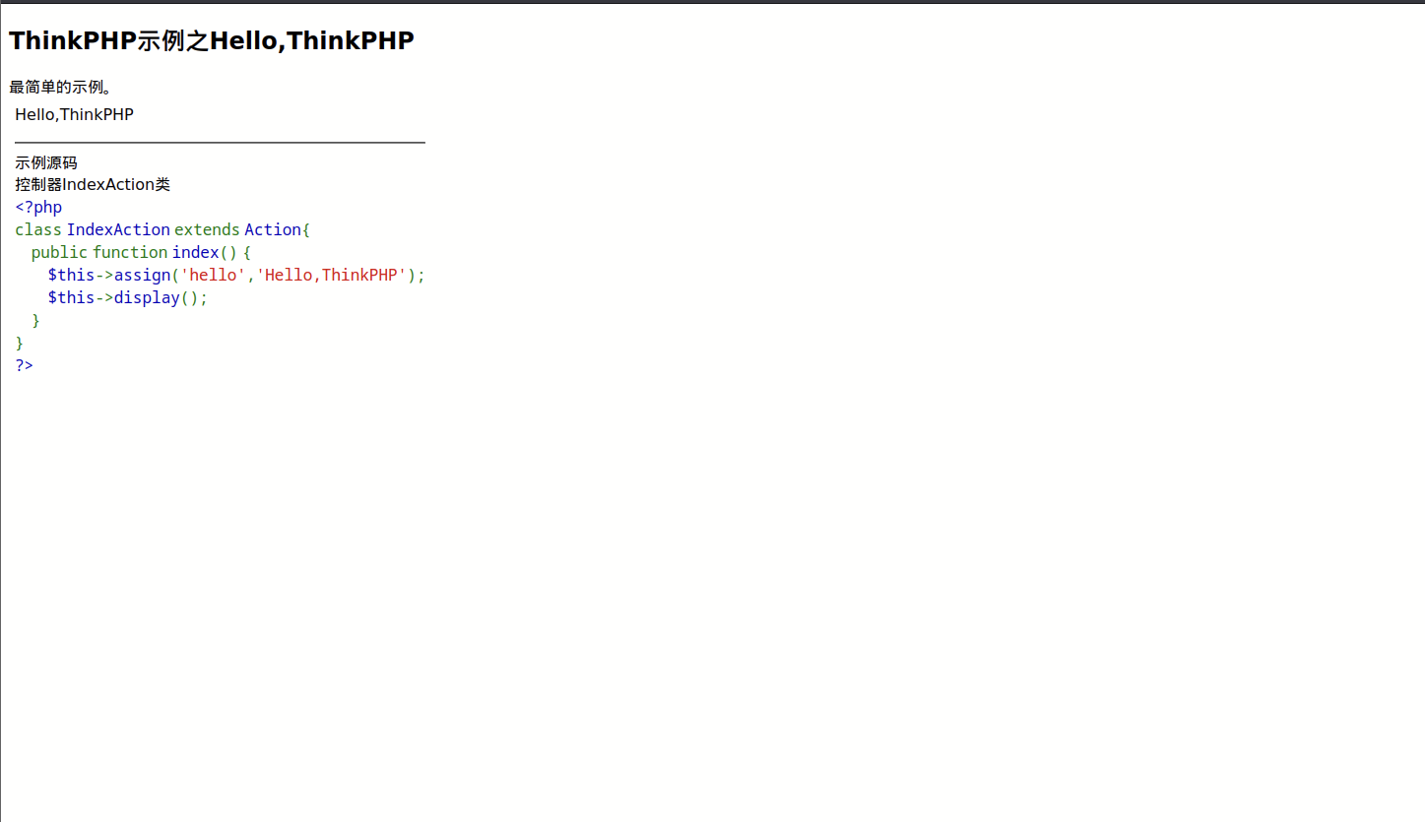Click the public function keywords
Screen dimensions: 1425x822
[99, 252]
